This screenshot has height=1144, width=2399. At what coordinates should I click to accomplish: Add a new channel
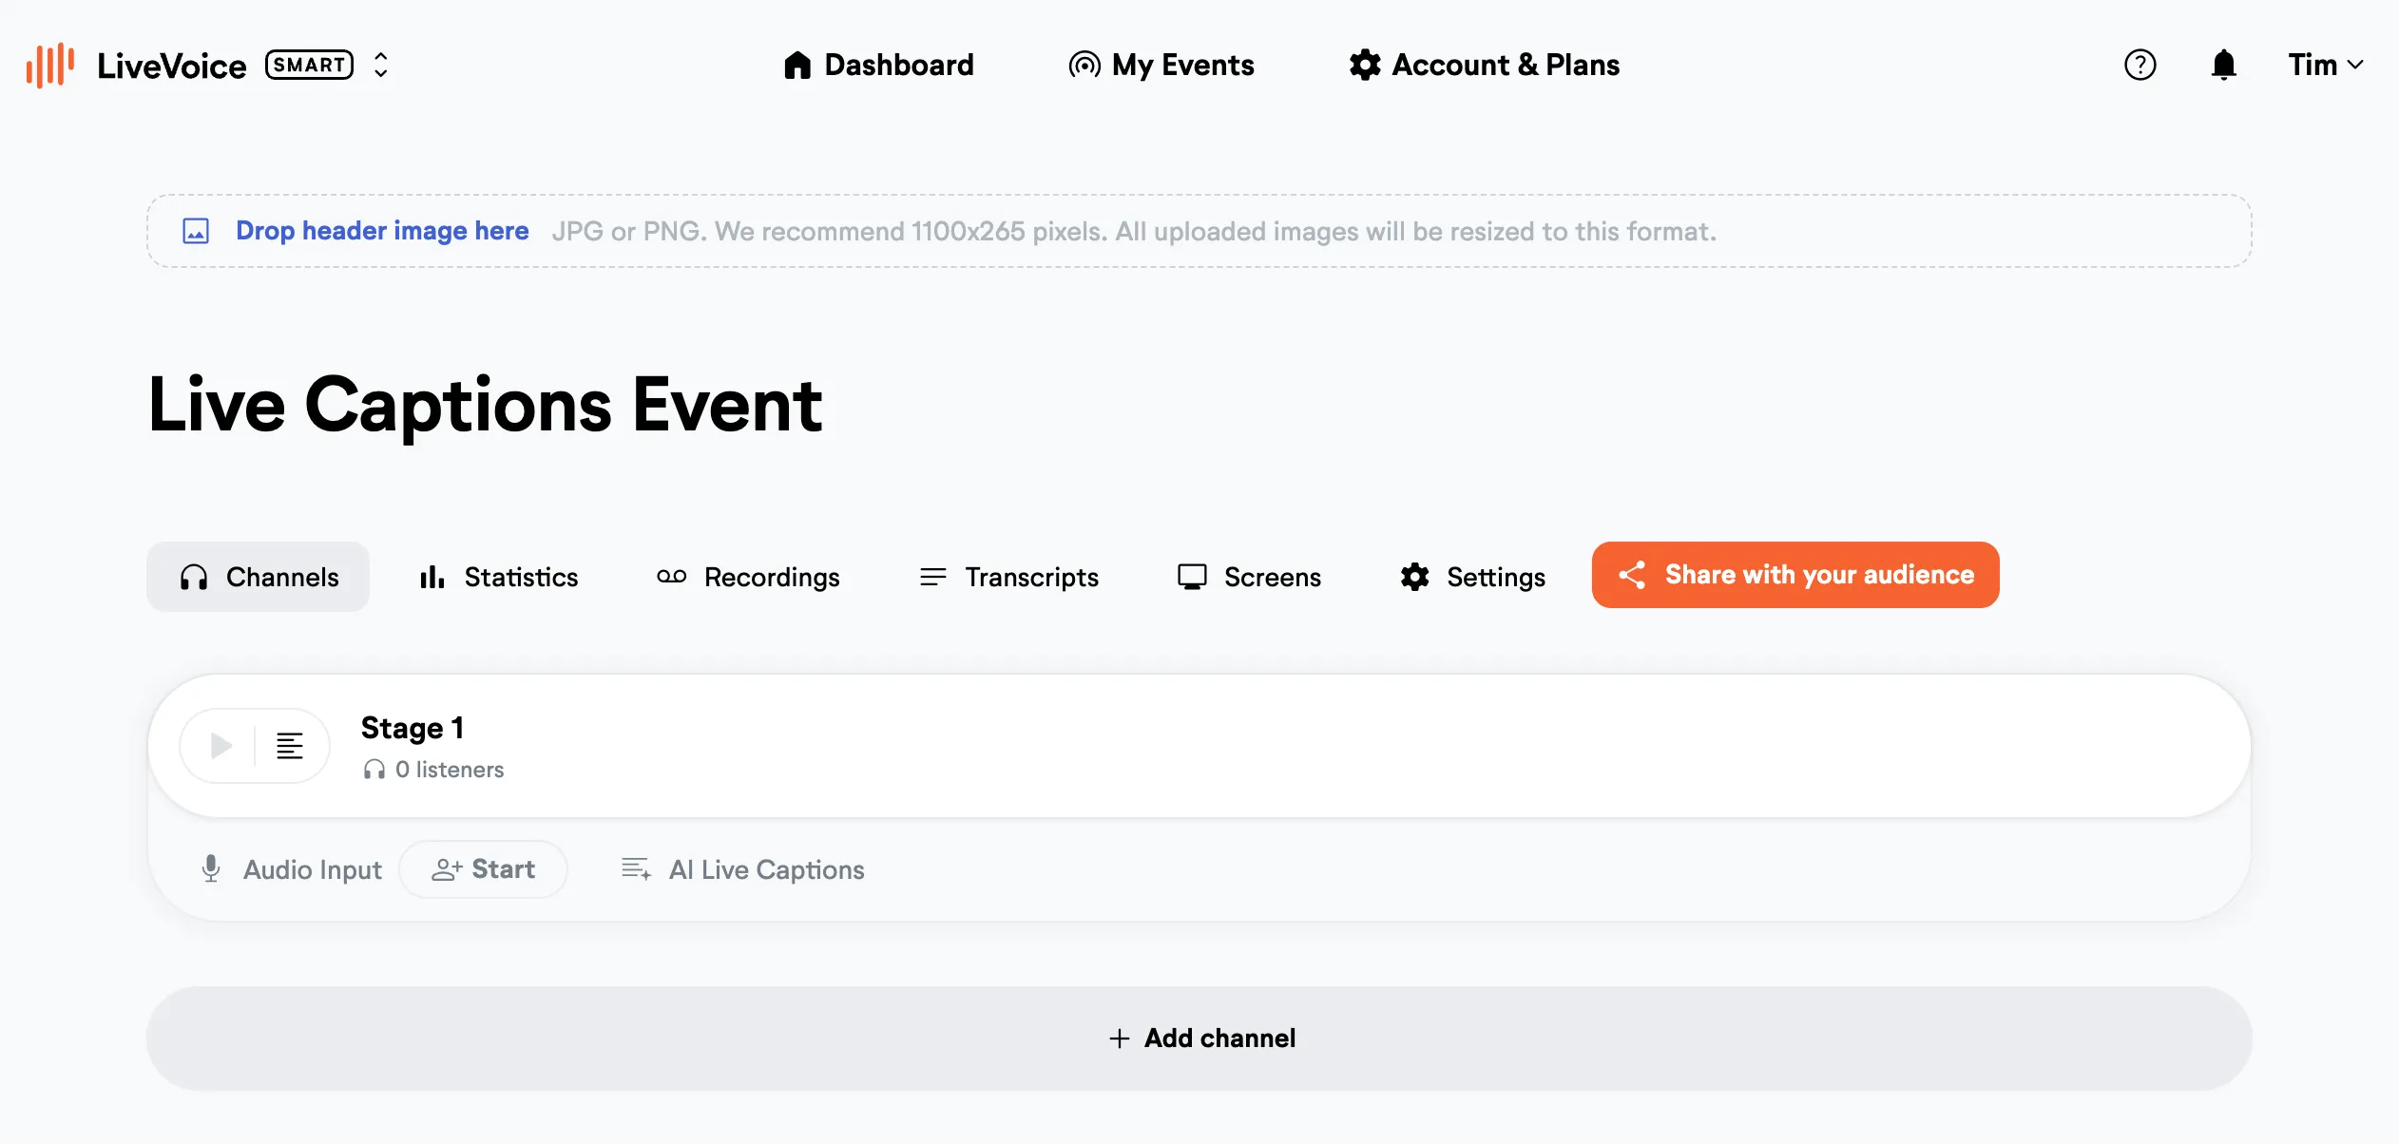tap(1199, 1039)
